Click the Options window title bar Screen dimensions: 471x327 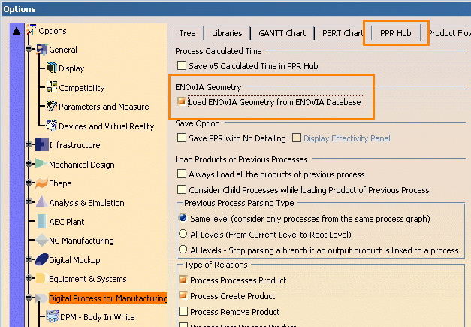tap(236, 9)
